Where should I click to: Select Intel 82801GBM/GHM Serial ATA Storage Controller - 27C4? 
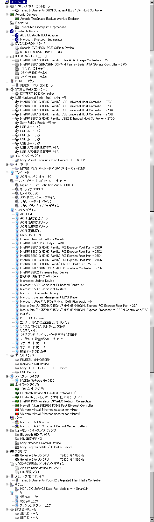pyautogui.click(x=74, y=64)
